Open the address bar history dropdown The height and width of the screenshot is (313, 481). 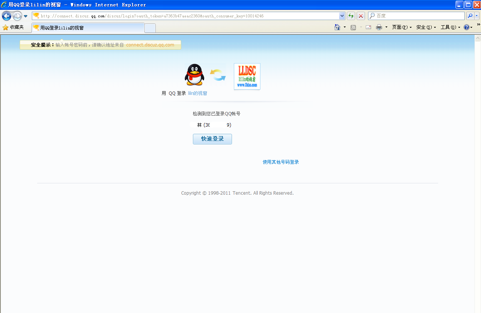(342, 15)
